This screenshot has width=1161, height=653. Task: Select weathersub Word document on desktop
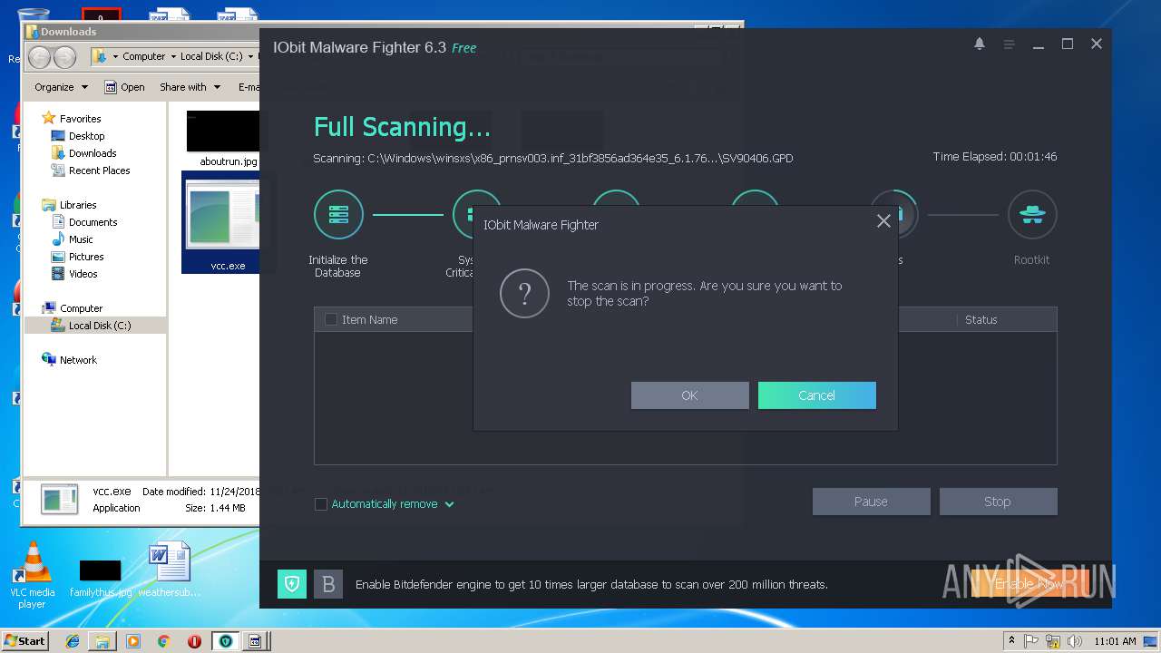point(170,570)
